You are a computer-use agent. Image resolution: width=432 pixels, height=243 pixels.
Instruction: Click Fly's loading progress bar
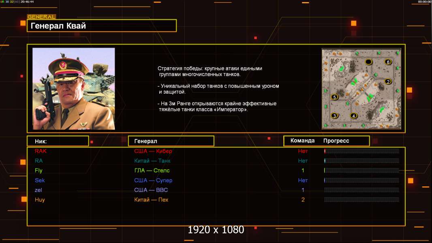(361, 171)
